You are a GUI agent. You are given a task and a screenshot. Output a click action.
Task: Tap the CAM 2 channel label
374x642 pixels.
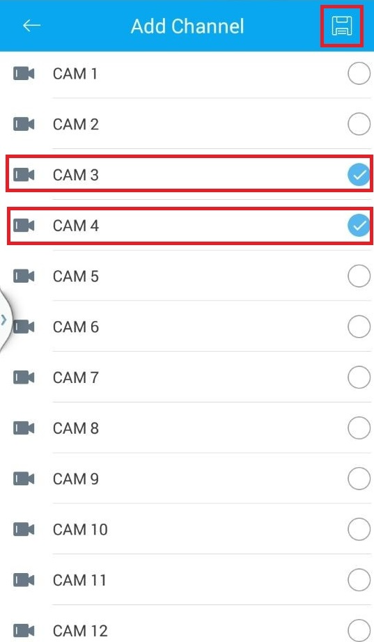coord(76,124)
